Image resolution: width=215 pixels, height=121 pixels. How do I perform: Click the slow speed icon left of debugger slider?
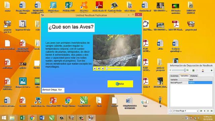(170, 70)
